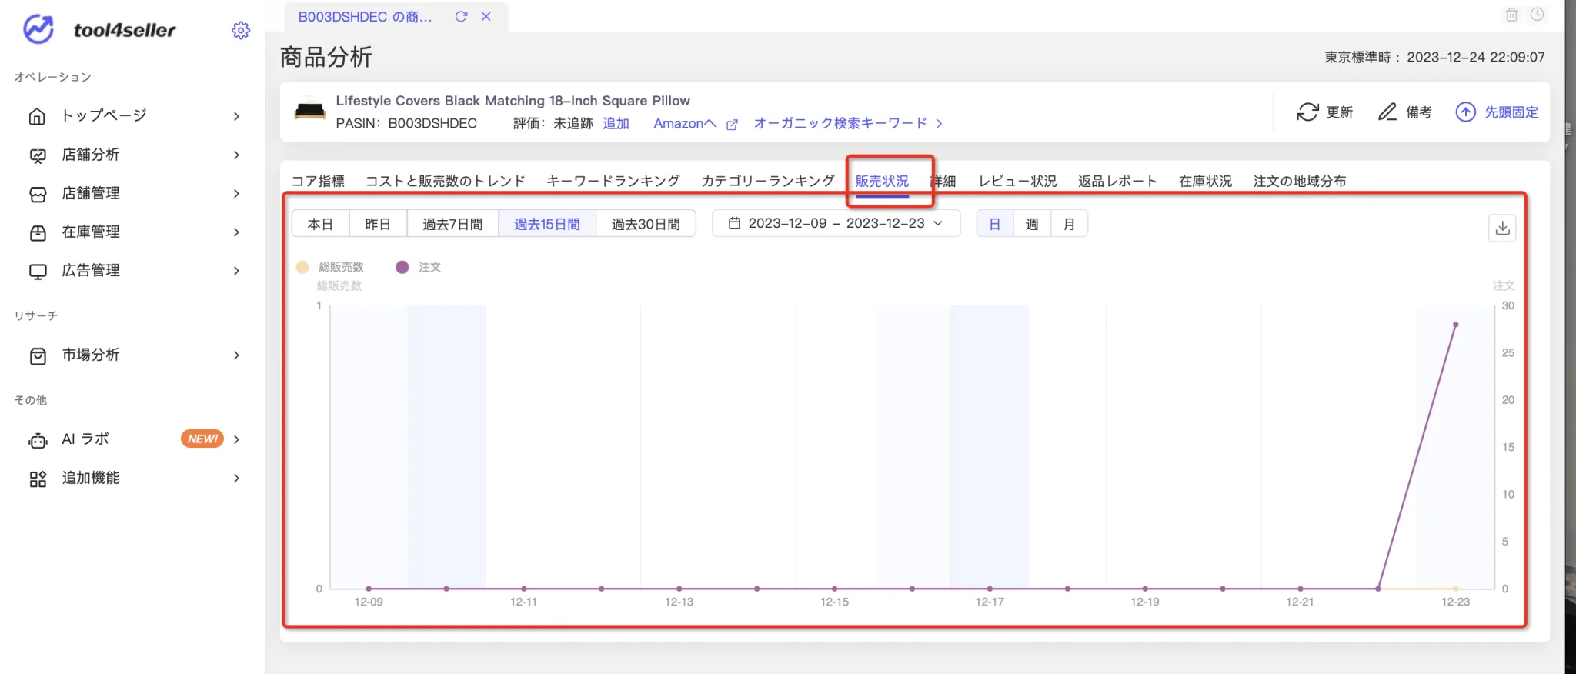Switch to 在庫状況 tab

click(1205, 181)
